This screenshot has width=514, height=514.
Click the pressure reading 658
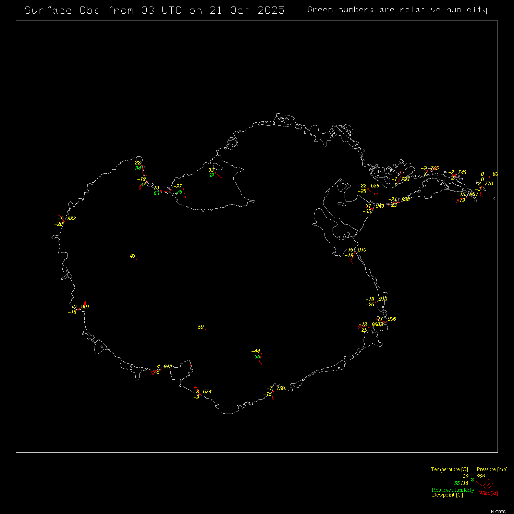[375, 186]
